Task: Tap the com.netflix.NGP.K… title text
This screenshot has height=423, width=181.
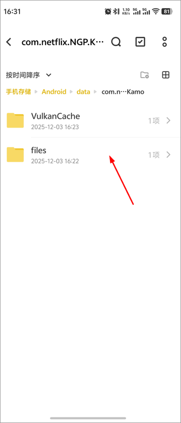Action: [63, 42]
